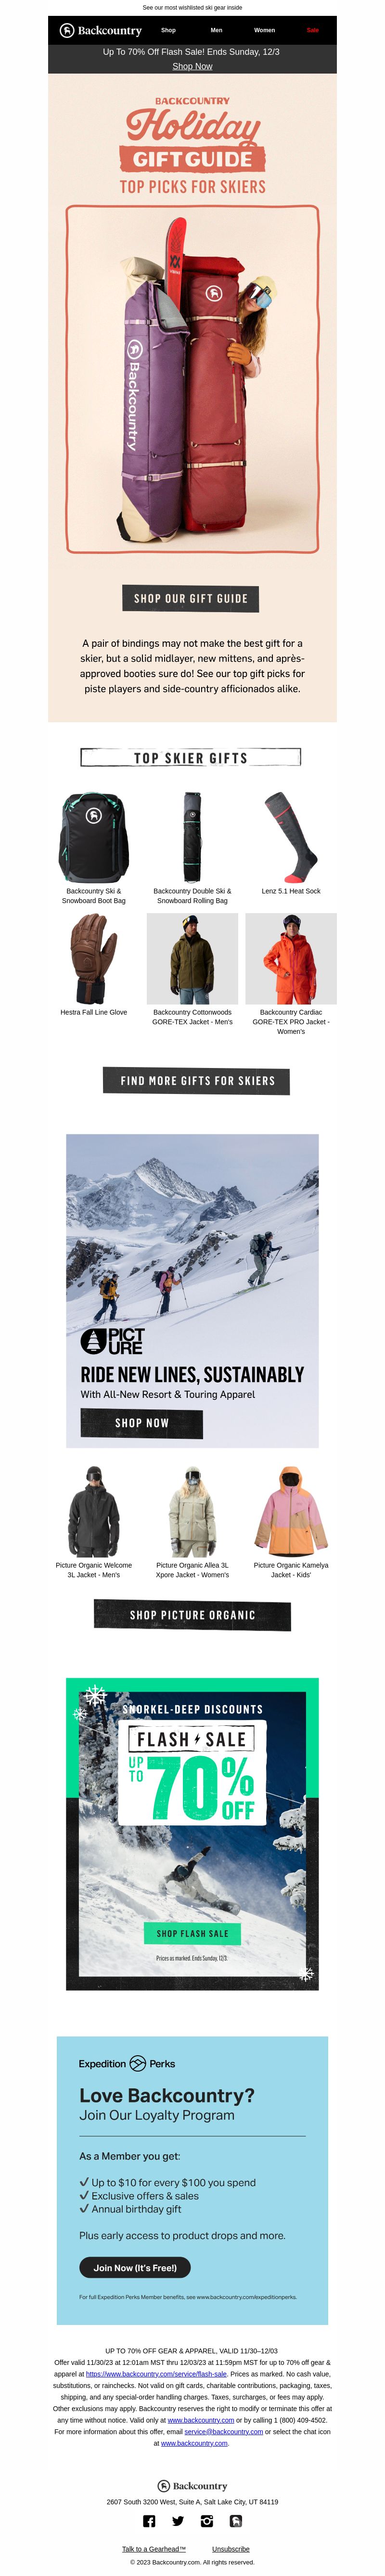This screenshot has width=385, height=2576.
Task: Select the Hestra Fall Line Glove thumbnail
Action: pyautogui.click(x=93, y=958)
